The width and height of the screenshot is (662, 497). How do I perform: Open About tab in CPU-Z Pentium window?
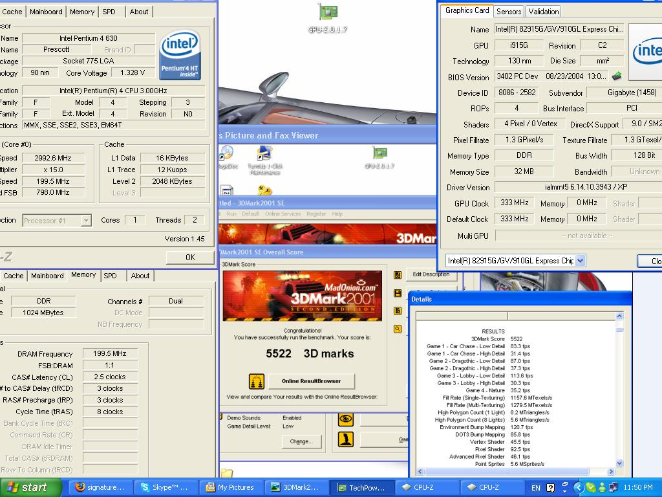click(x=139, y=12)
